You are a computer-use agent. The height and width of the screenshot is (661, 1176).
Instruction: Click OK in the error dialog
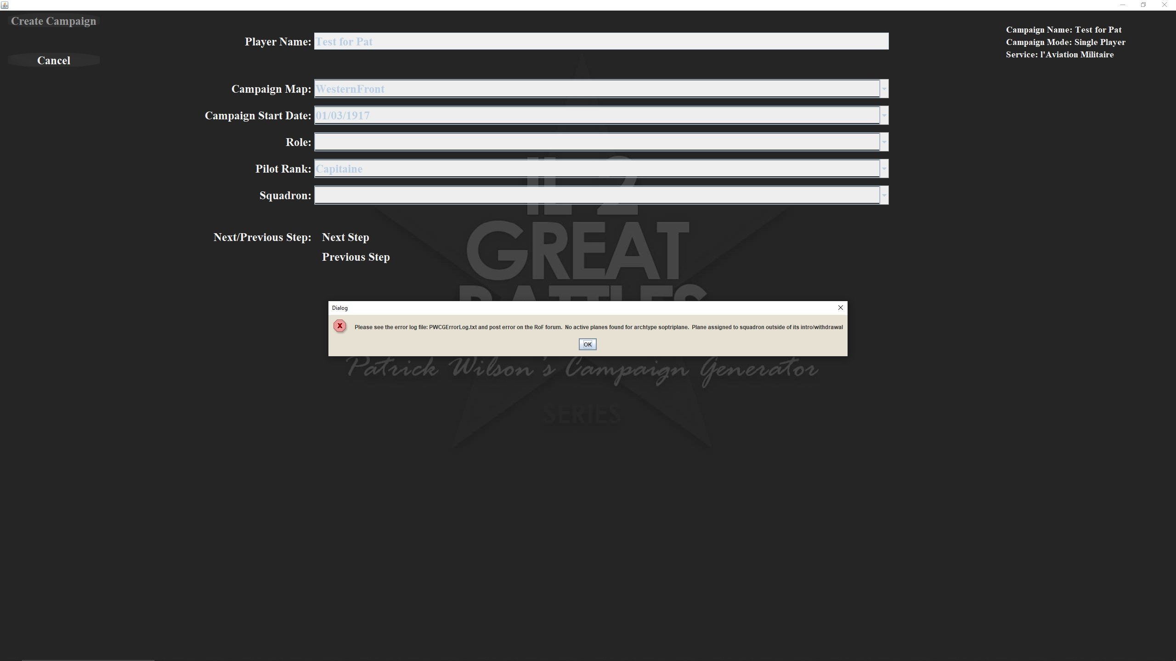click(587, 344)
